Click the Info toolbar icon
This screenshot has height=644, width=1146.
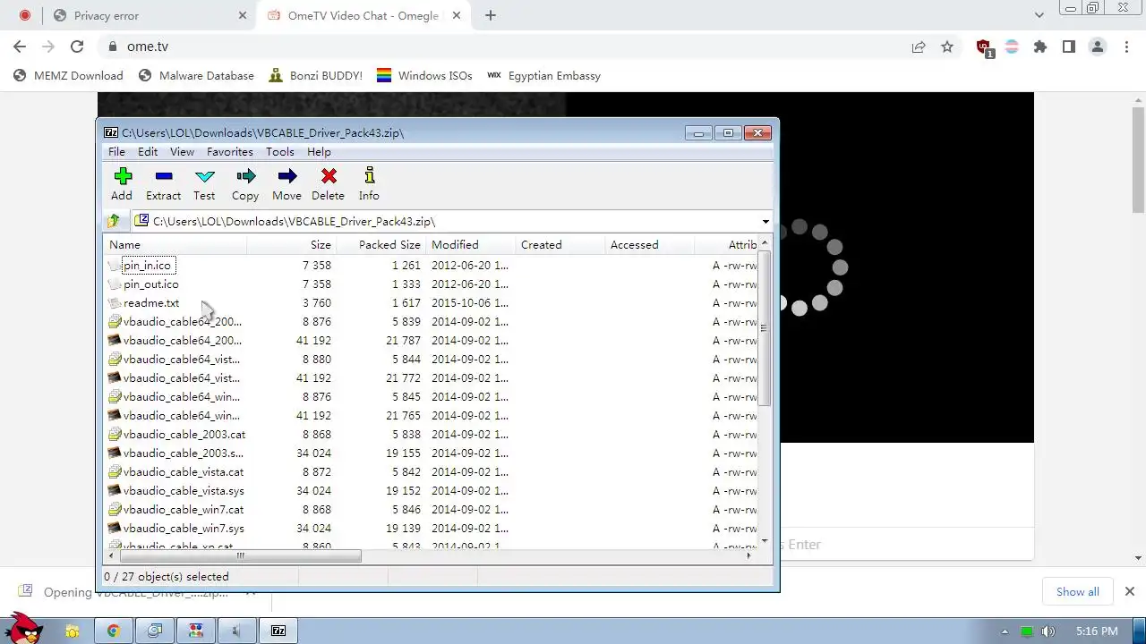[x=369, y=183]
